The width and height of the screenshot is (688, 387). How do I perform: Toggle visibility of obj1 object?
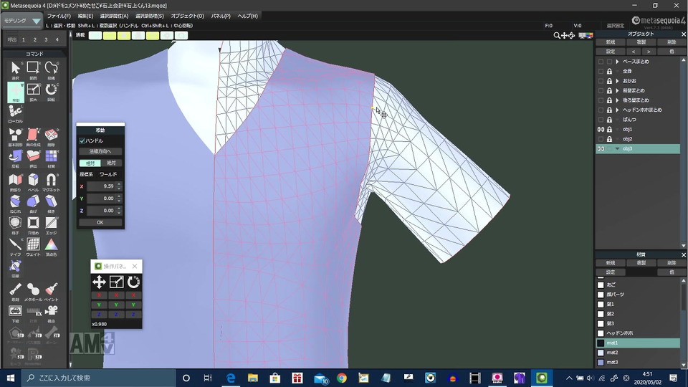coord(601,129)
